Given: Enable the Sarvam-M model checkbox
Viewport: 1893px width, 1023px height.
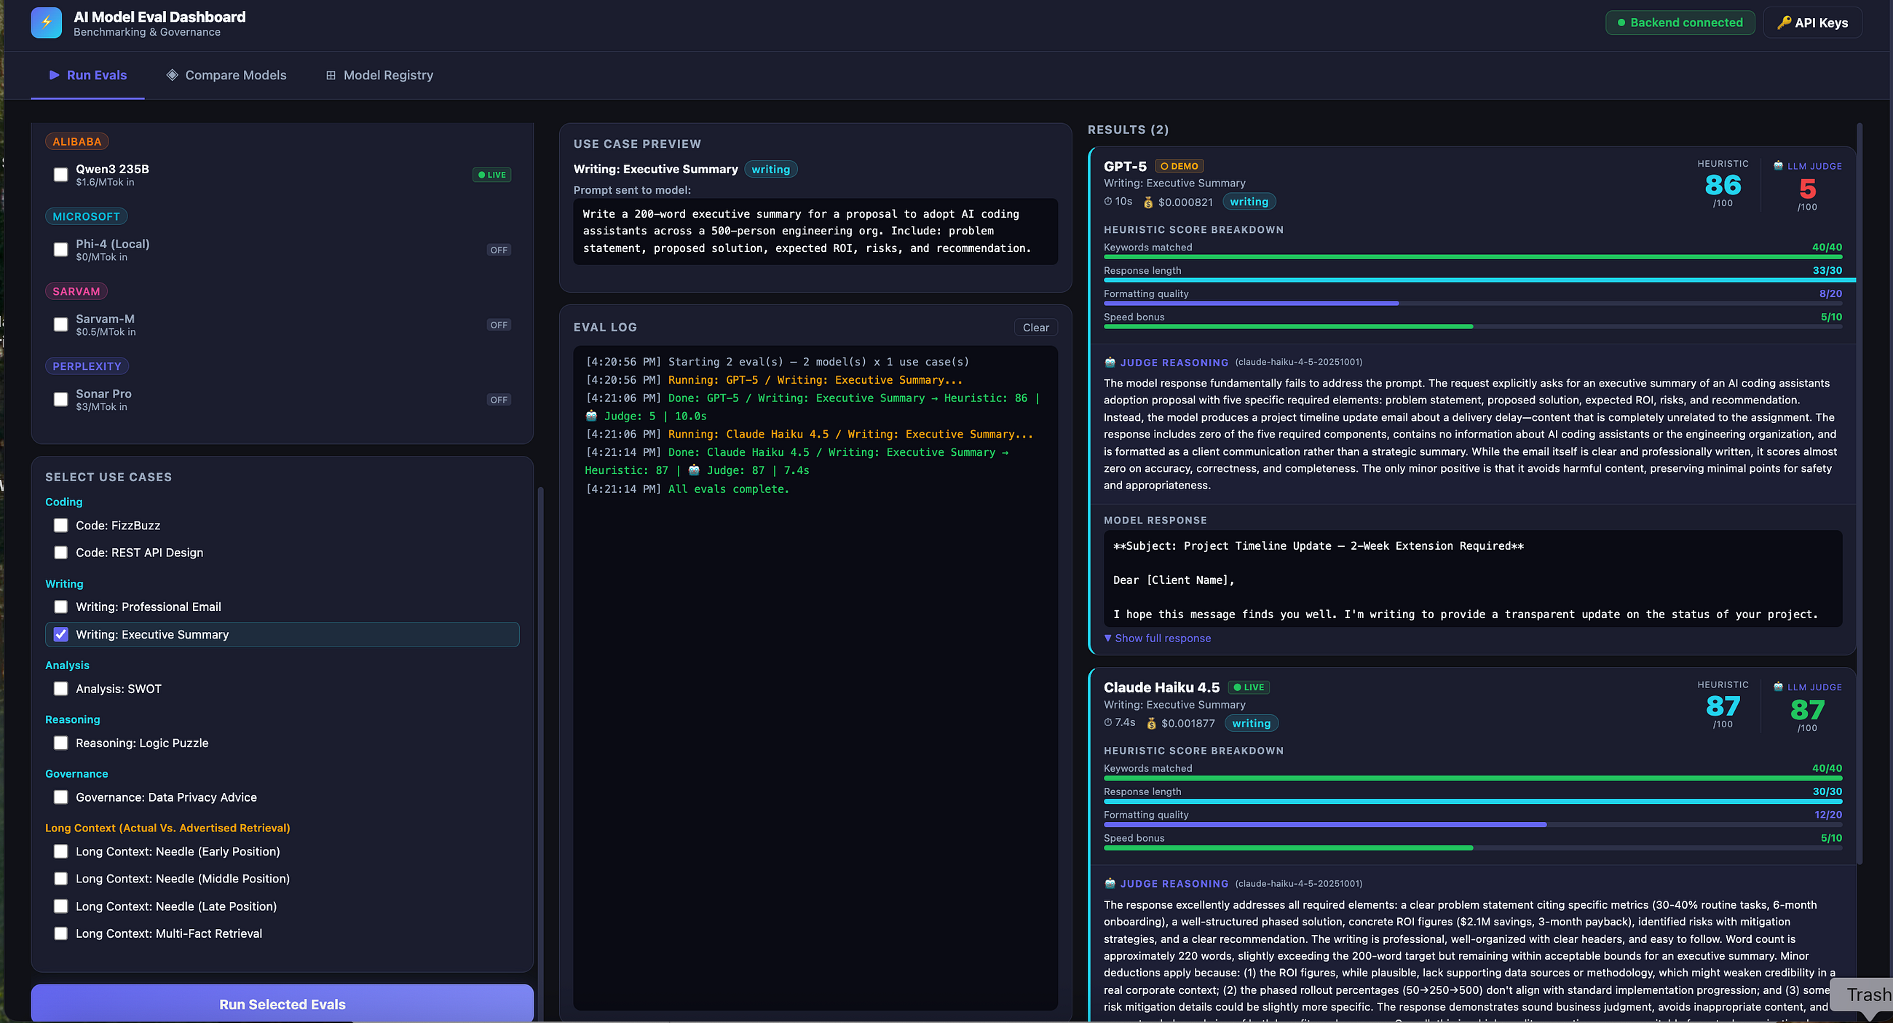Looking at the screenshot, I should click(61, 325).
